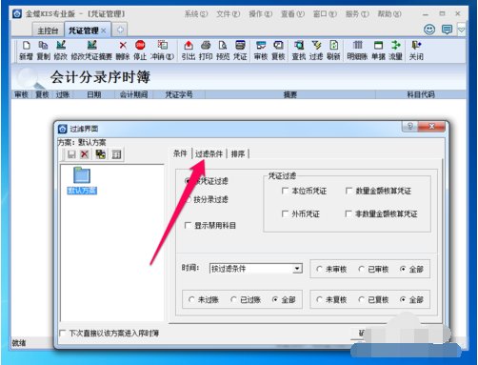Click the delete scheme red X icon in filter dialog
The image size is (478, 365).
(x=85, y=154)
